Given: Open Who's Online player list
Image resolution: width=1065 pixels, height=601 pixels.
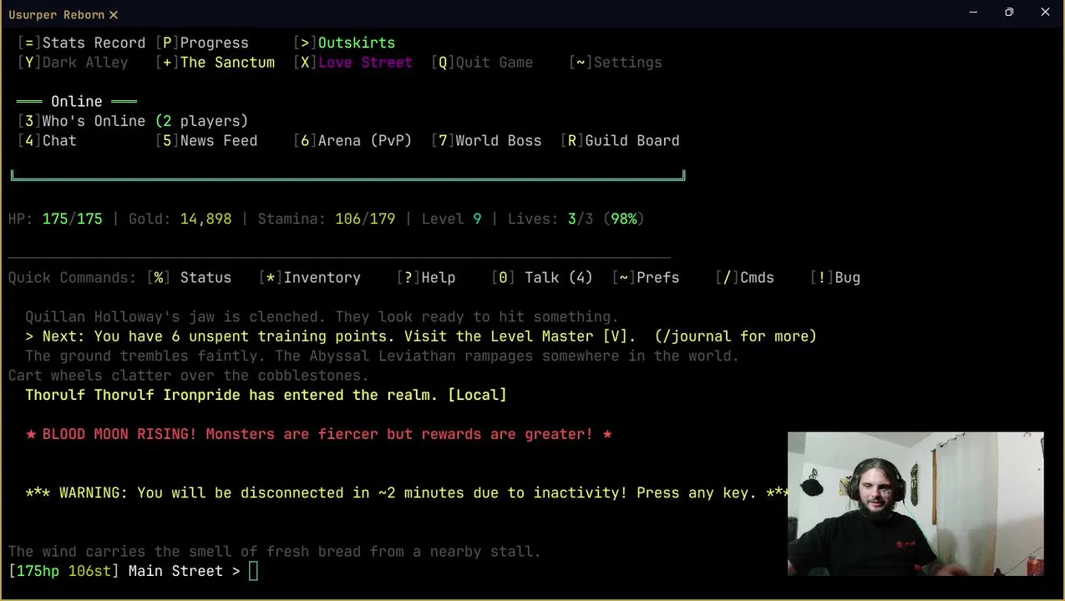Looking at the screenshot, I should (133, 121).
